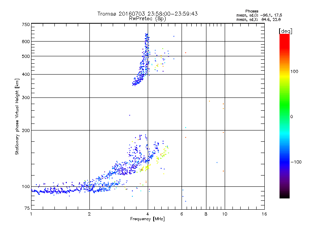311x233 pixels.
Task: Click the y-axis tick "200"
Action: tap(26, 130)
